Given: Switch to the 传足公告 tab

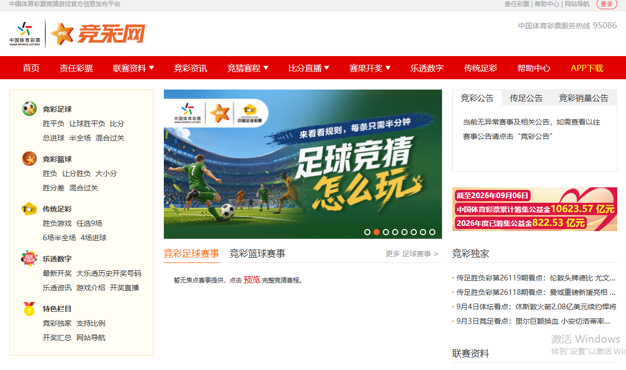Looking at the screenshot, I should (526, 98).
